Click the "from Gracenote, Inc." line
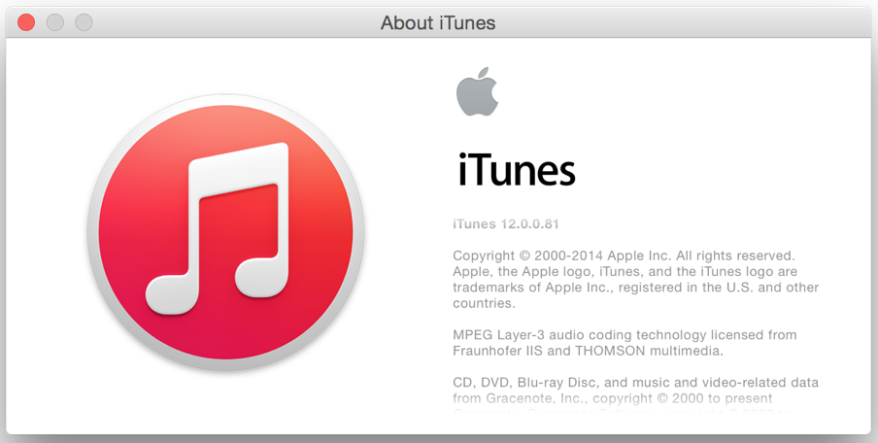The image size is (878, 443). click(x=613, y=398)
